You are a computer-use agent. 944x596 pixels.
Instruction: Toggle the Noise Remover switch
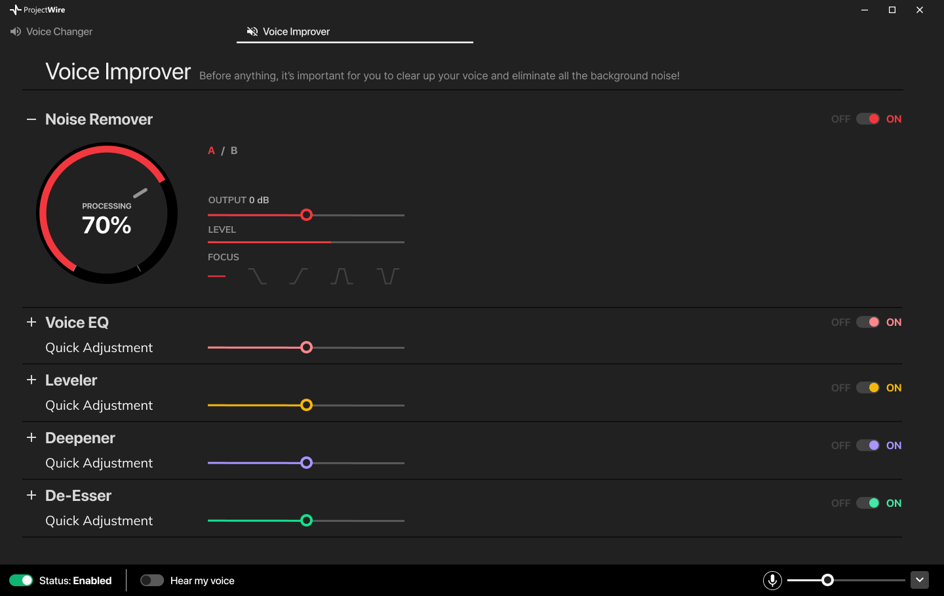tap(868, 119)
